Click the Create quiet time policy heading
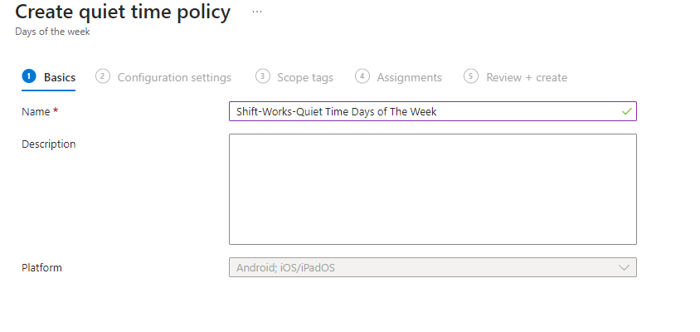Screen dimensions: 700x332 [123, 12]
